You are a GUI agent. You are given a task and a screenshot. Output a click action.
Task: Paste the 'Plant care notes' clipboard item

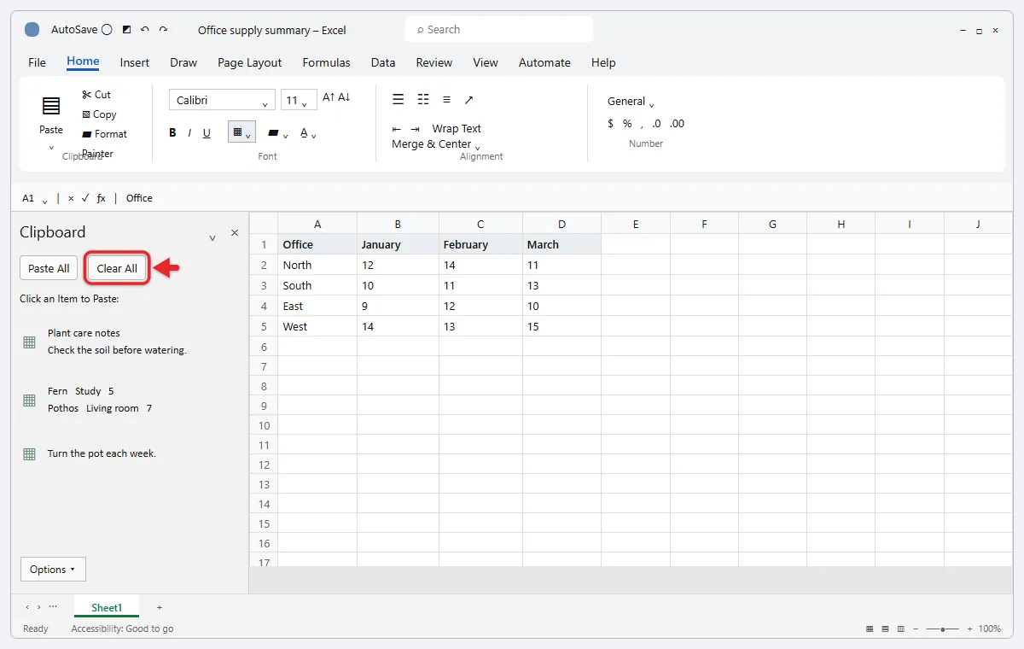[x=117, y=342]
